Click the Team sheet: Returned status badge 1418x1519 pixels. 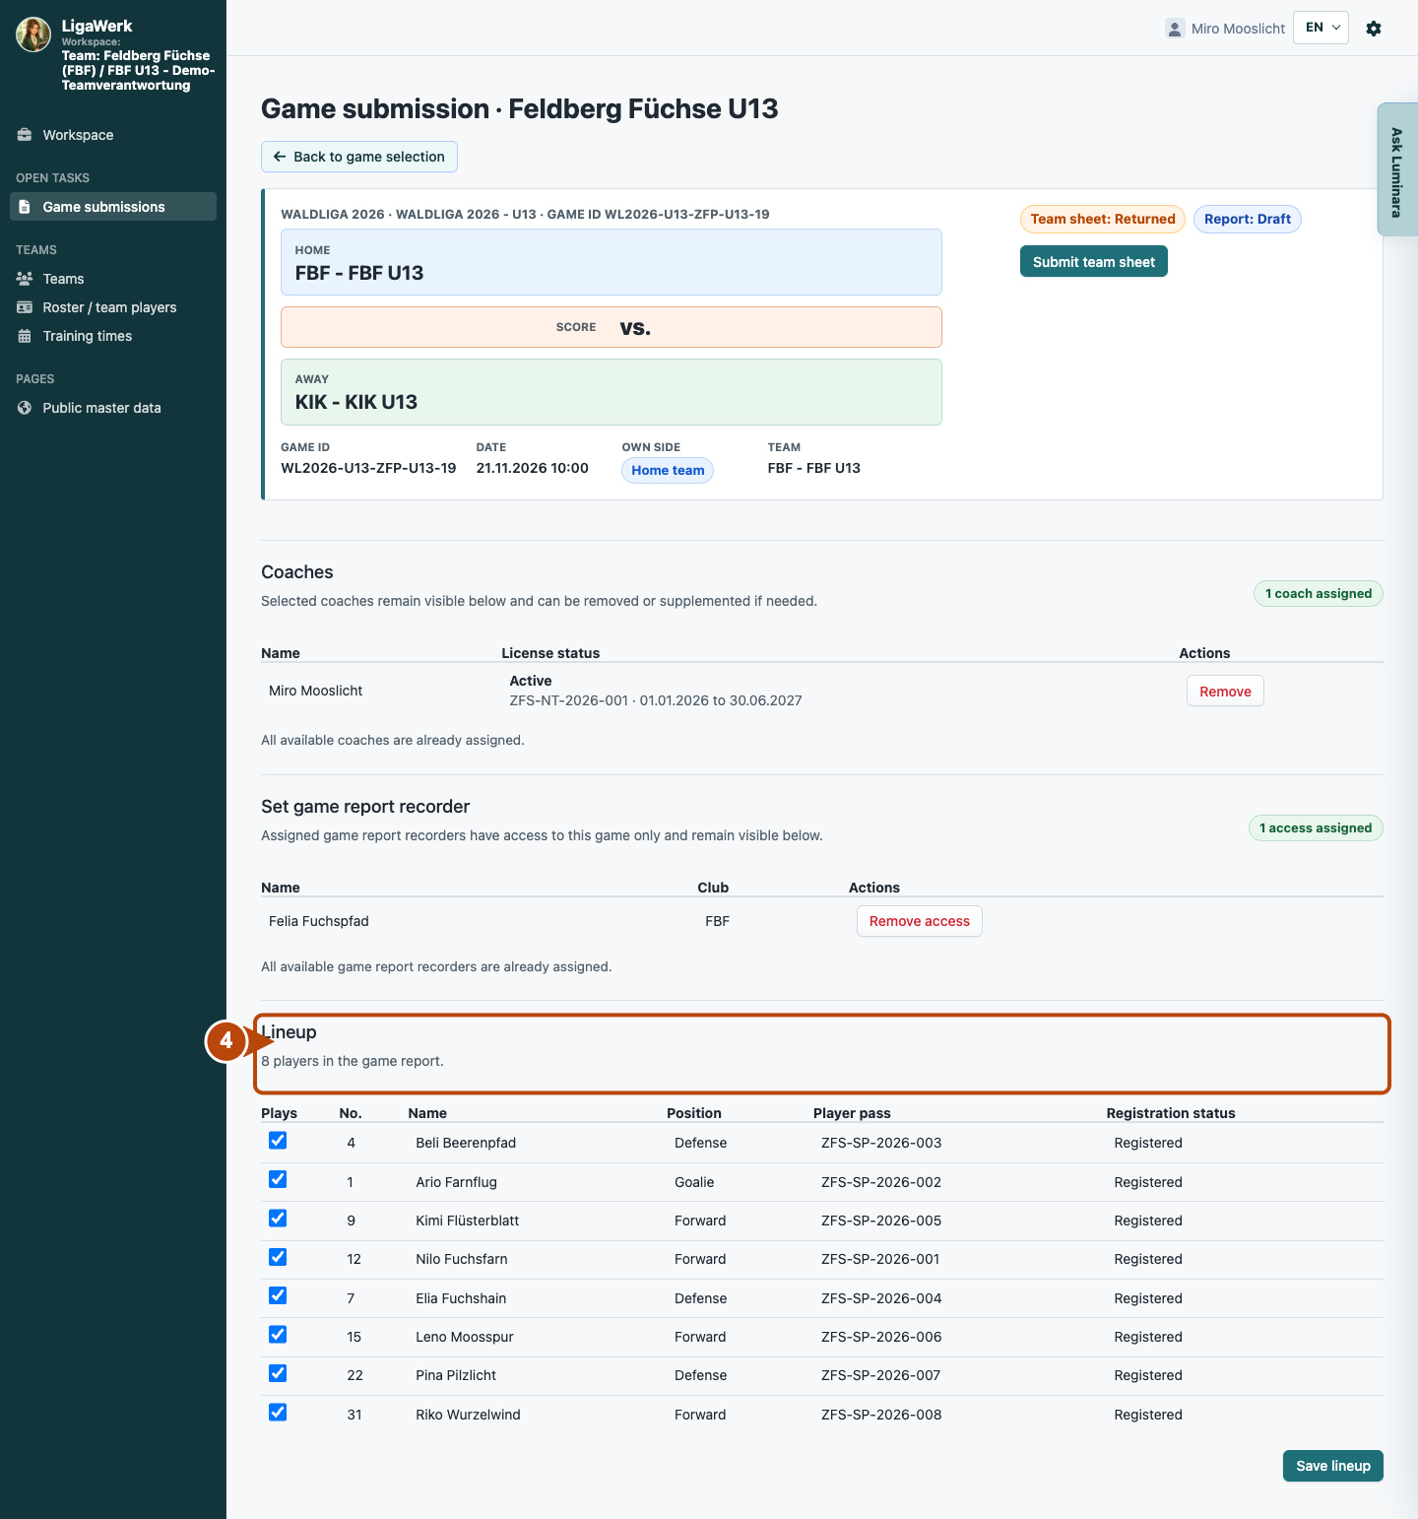[x=1103, y=219]
